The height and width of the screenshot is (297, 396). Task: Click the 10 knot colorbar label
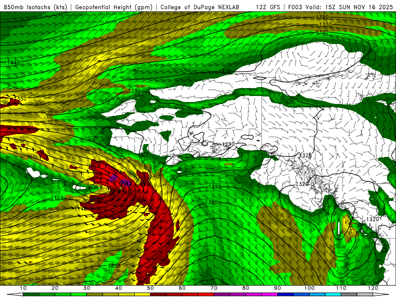pos(23,288)
